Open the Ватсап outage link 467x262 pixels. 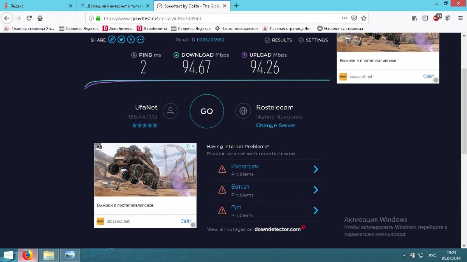click(x=240, y=187)
